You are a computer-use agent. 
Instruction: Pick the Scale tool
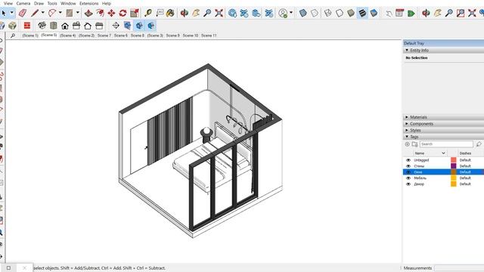tap(135, 13)
